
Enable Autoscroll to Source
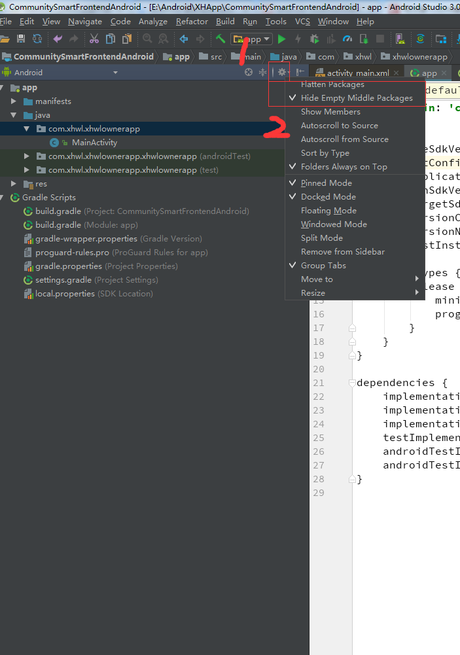click(355, 126)
